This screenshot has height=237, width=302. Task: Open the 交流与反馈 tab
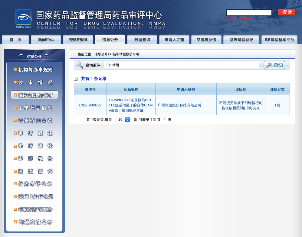206,40
